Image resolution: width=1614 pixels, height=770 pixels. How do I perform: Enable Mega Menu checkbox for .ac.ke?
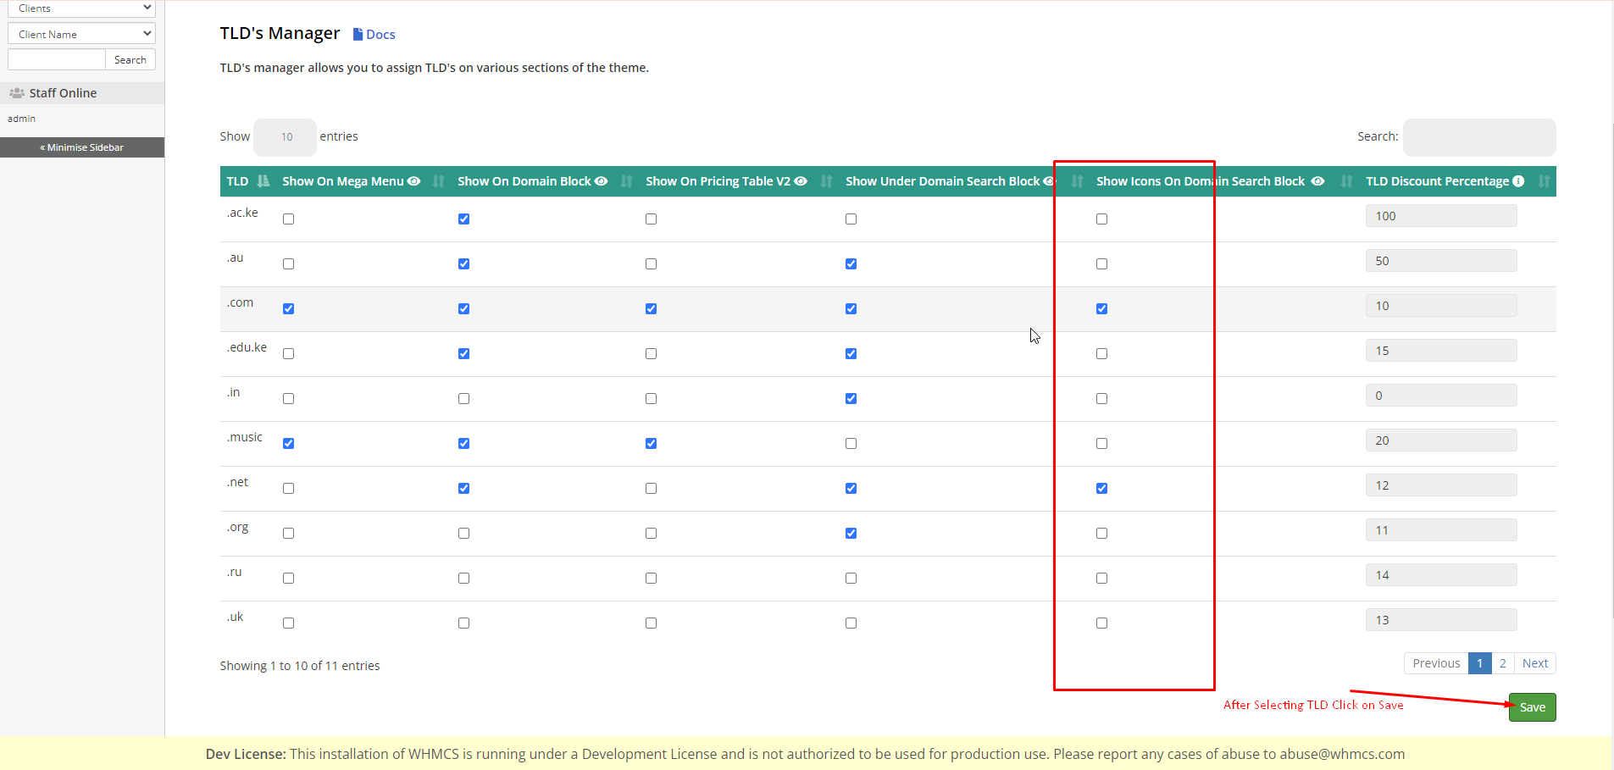[289, 219]
